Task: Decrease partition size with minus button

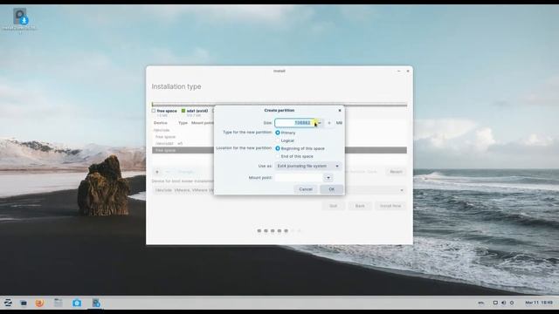Action: pos(320,123)
